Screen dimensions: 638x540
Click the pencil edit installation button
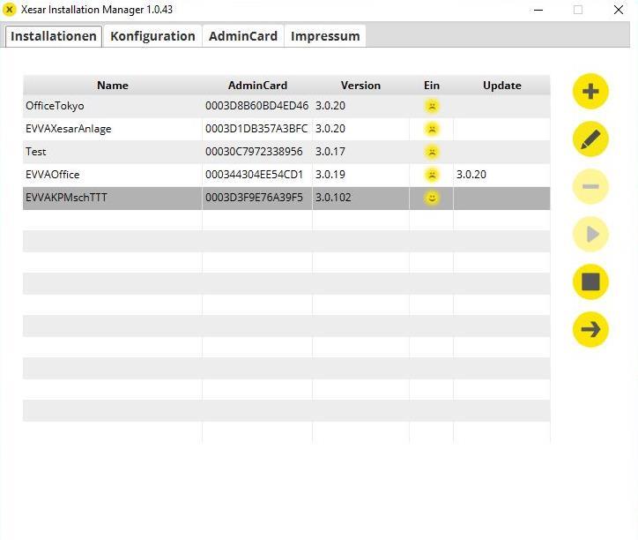(590, 139)
